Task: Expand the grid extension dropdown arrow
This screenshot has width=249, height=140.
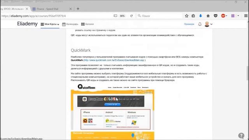Action: [x=238, y=16]
